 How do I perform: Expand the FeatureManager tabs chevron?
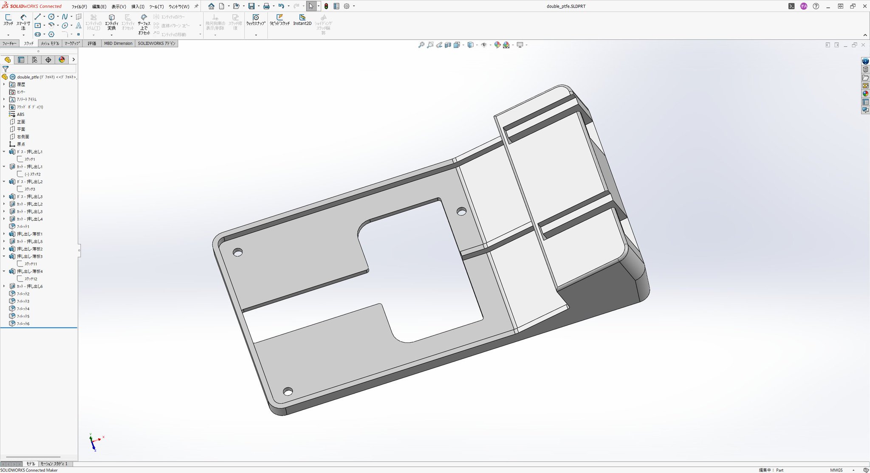click(73, 60)
